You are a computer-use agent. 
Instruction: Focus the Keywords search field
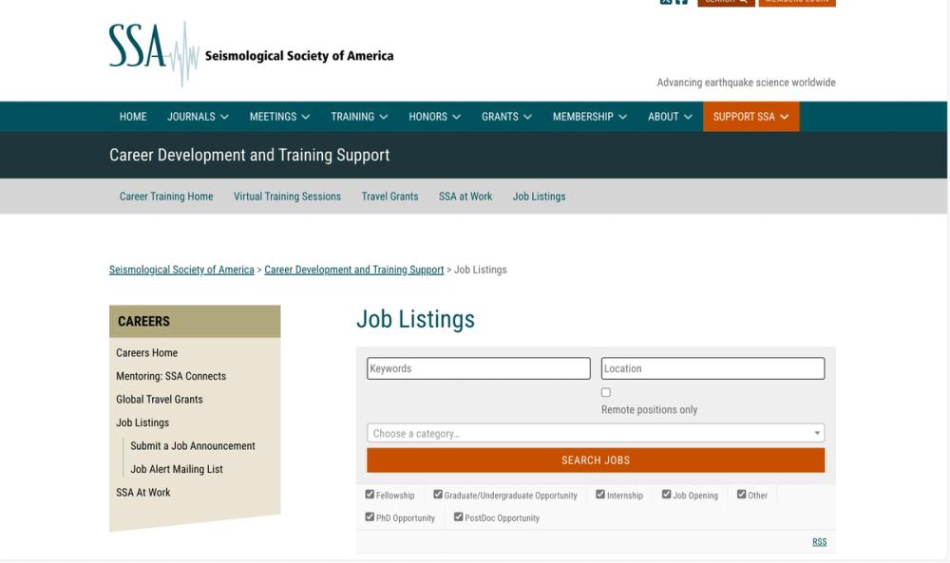point(478,368)
